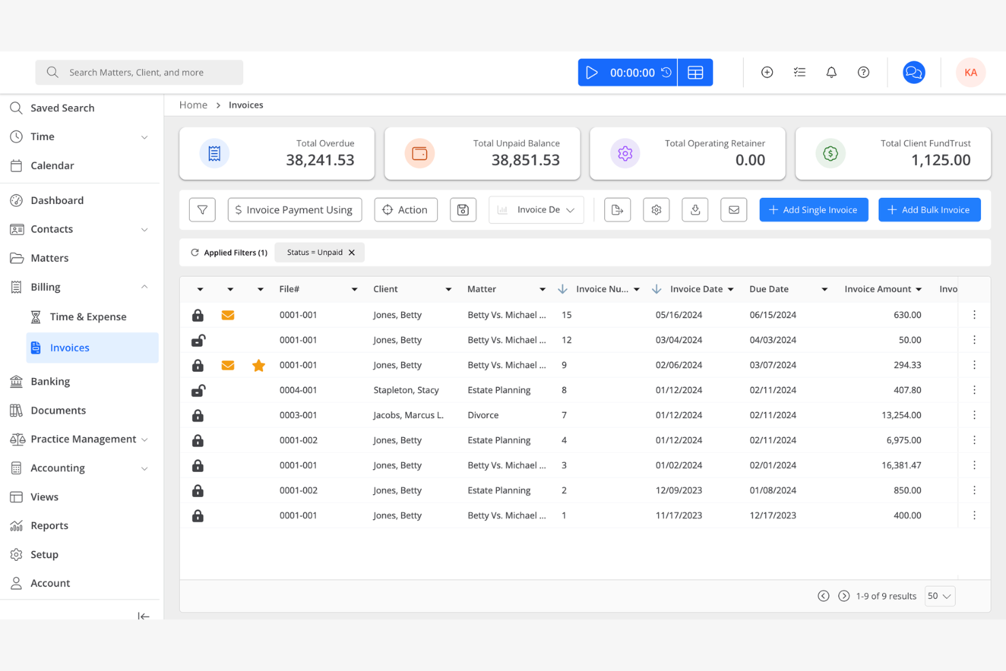The height and width of the screenshot is (671, 1006).
Task: Click the lock icon on invoice number 15
Action: click(x=198, y=315)
